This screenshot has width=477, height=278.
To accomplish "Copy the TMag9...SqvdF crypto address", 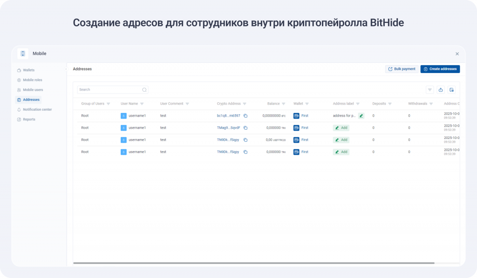I will 245,128.
